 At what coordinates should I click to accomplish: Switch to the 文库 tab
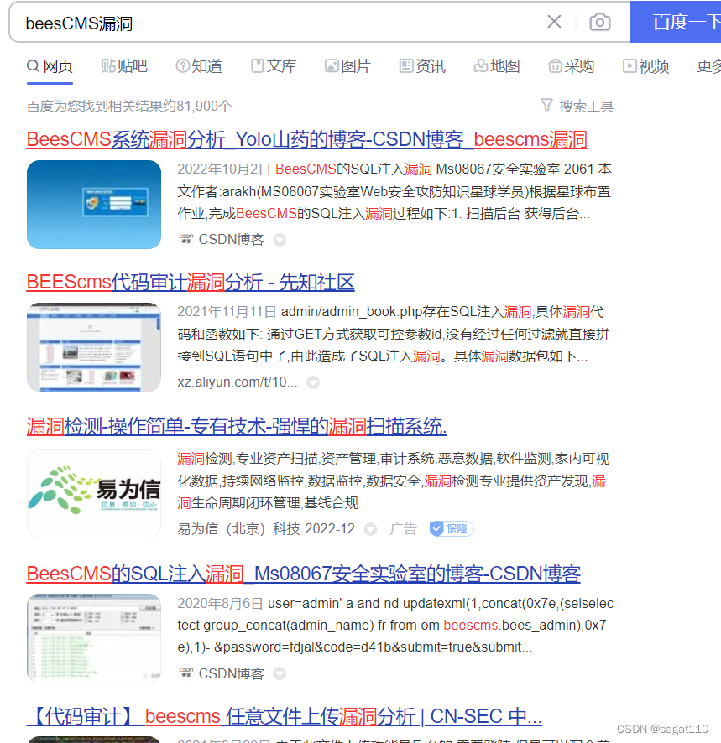click(274, 66)
